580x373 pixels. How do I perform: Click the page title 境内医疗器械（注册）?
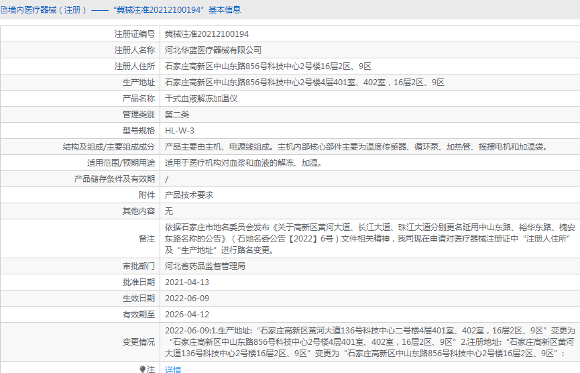click(48, 10)
